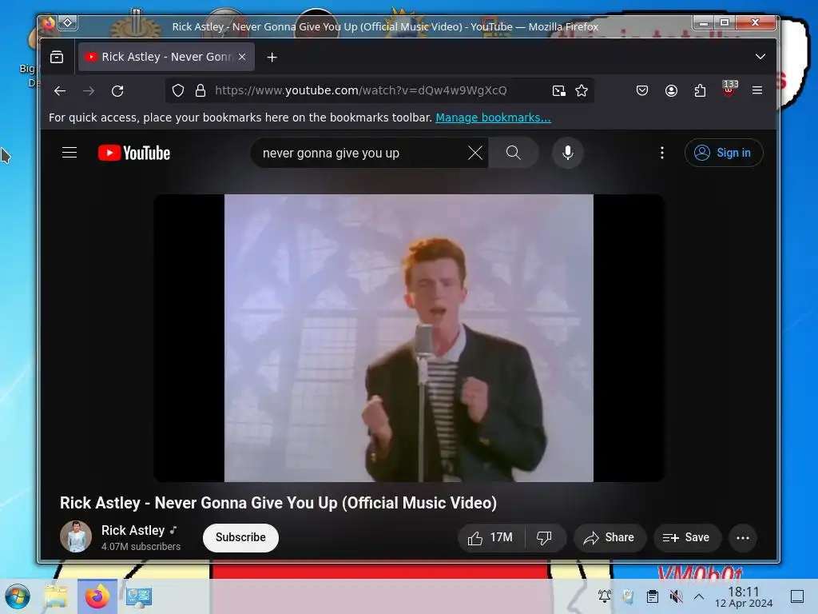Sign in to YouTube

click(724, 153)
